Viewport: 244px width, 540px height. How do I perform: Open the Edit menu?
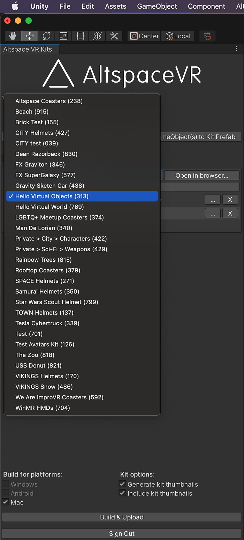coord(87,6)
